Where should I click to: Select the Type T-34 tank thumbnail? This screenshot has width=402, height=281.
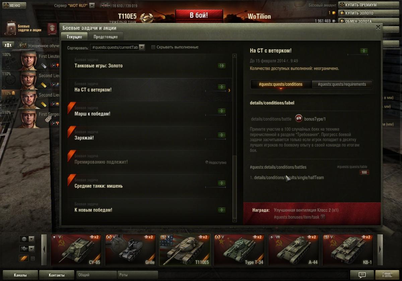pyautogui.click(x=239, y=250)
